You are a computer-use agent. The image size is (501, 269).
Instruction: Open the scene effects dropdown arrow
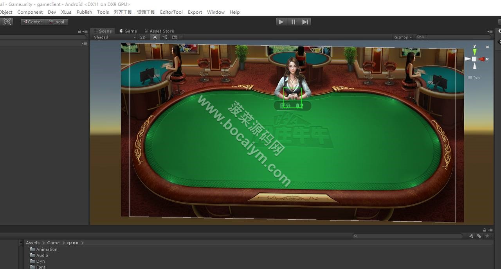point(181,37)
